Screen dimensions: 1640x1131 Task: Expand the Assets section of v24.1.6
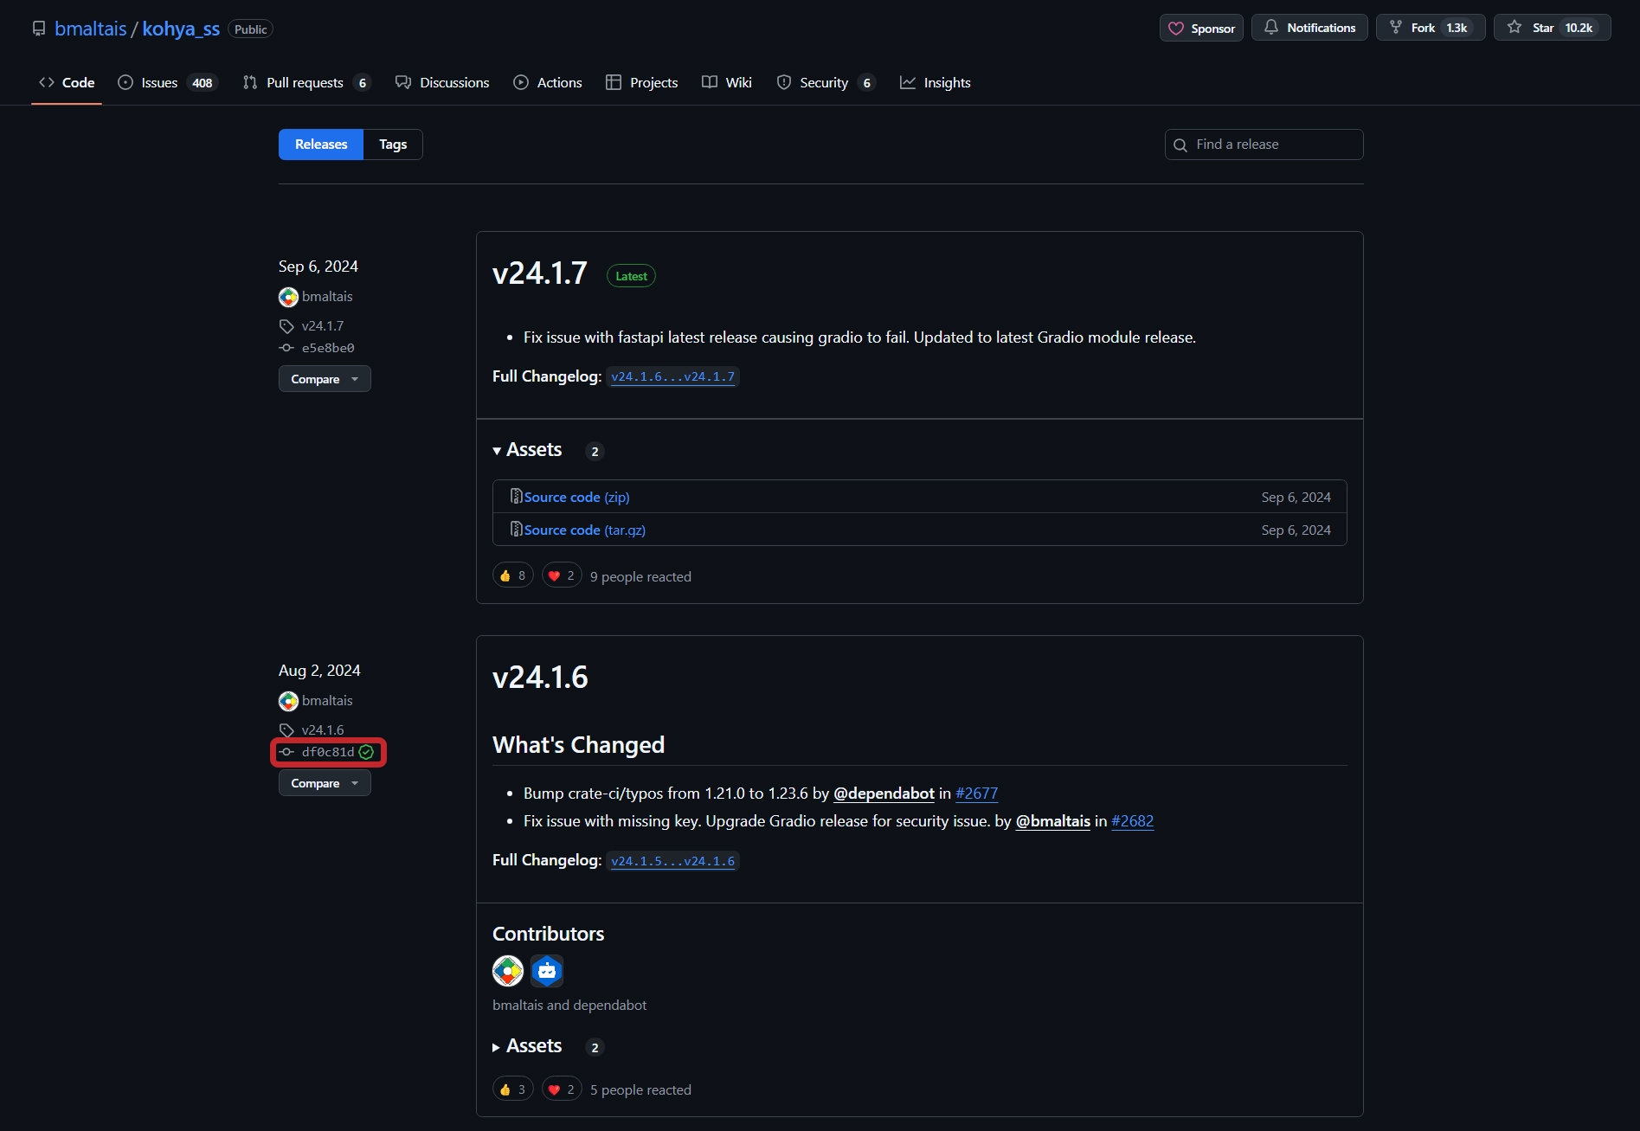tap(527, 1046)
